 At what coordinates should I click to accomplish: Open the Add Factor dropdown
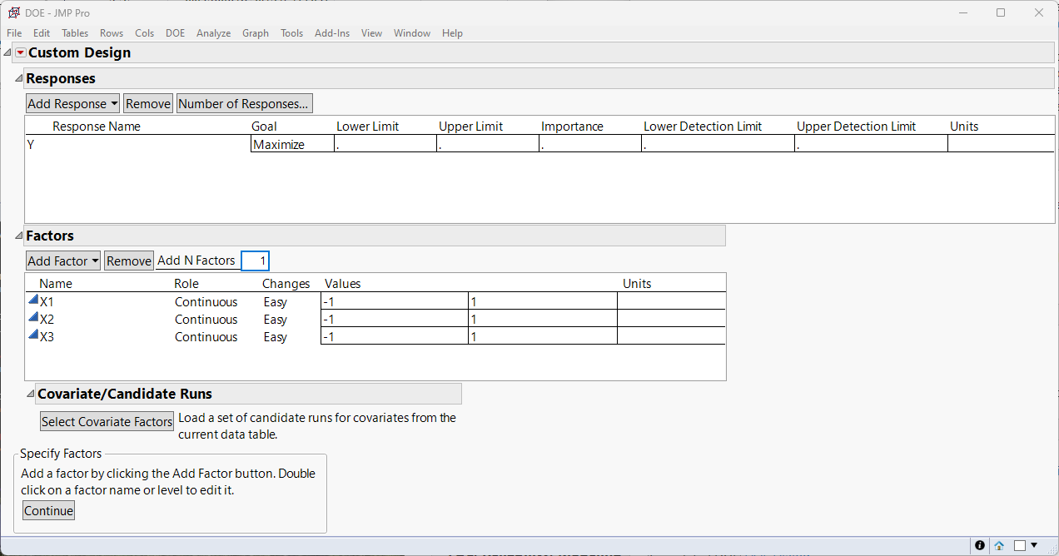tap(63, 261)
